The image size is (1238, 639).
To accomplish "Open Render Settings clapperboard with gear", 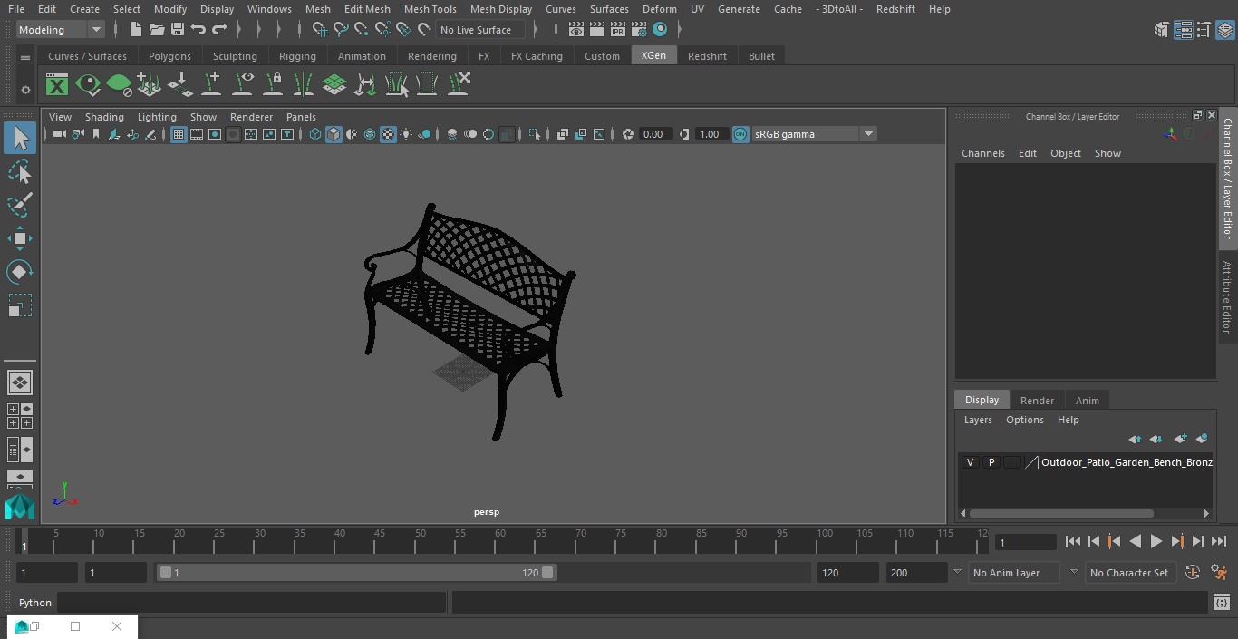I will 639,30.
